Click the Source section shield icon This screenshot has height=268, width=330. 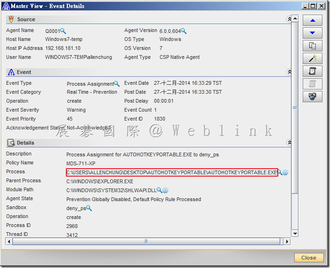(11, 19)
